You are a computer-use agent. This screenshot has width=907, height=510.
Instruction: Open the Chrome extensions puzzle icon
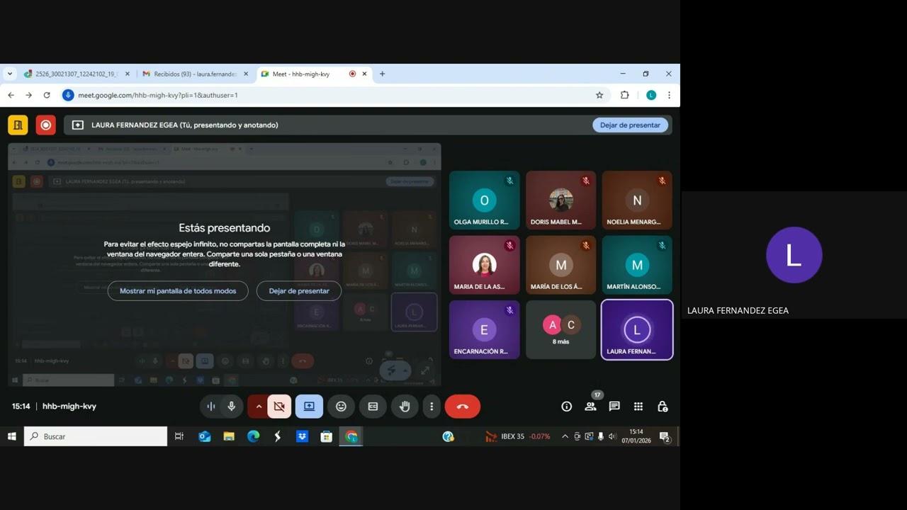pyautogui.click(x=624, y=95)
